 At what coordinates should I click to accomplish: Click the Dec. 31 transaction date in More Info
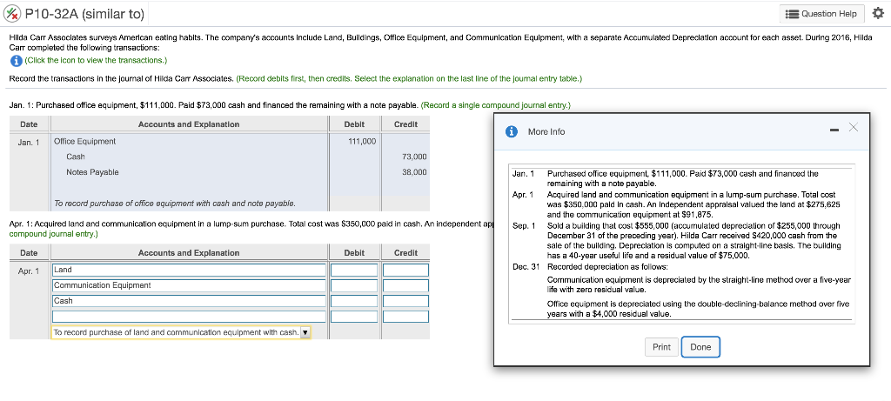point(526,266)
